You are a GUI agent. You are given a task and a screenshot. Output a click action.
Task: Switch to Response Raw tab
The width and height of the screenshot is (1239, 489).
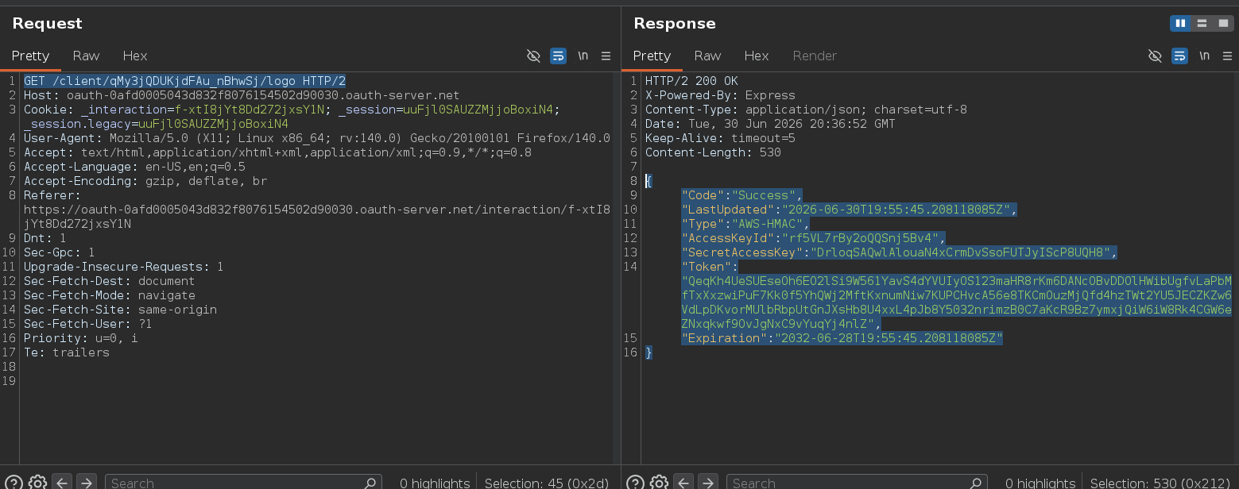coord(707,56)
